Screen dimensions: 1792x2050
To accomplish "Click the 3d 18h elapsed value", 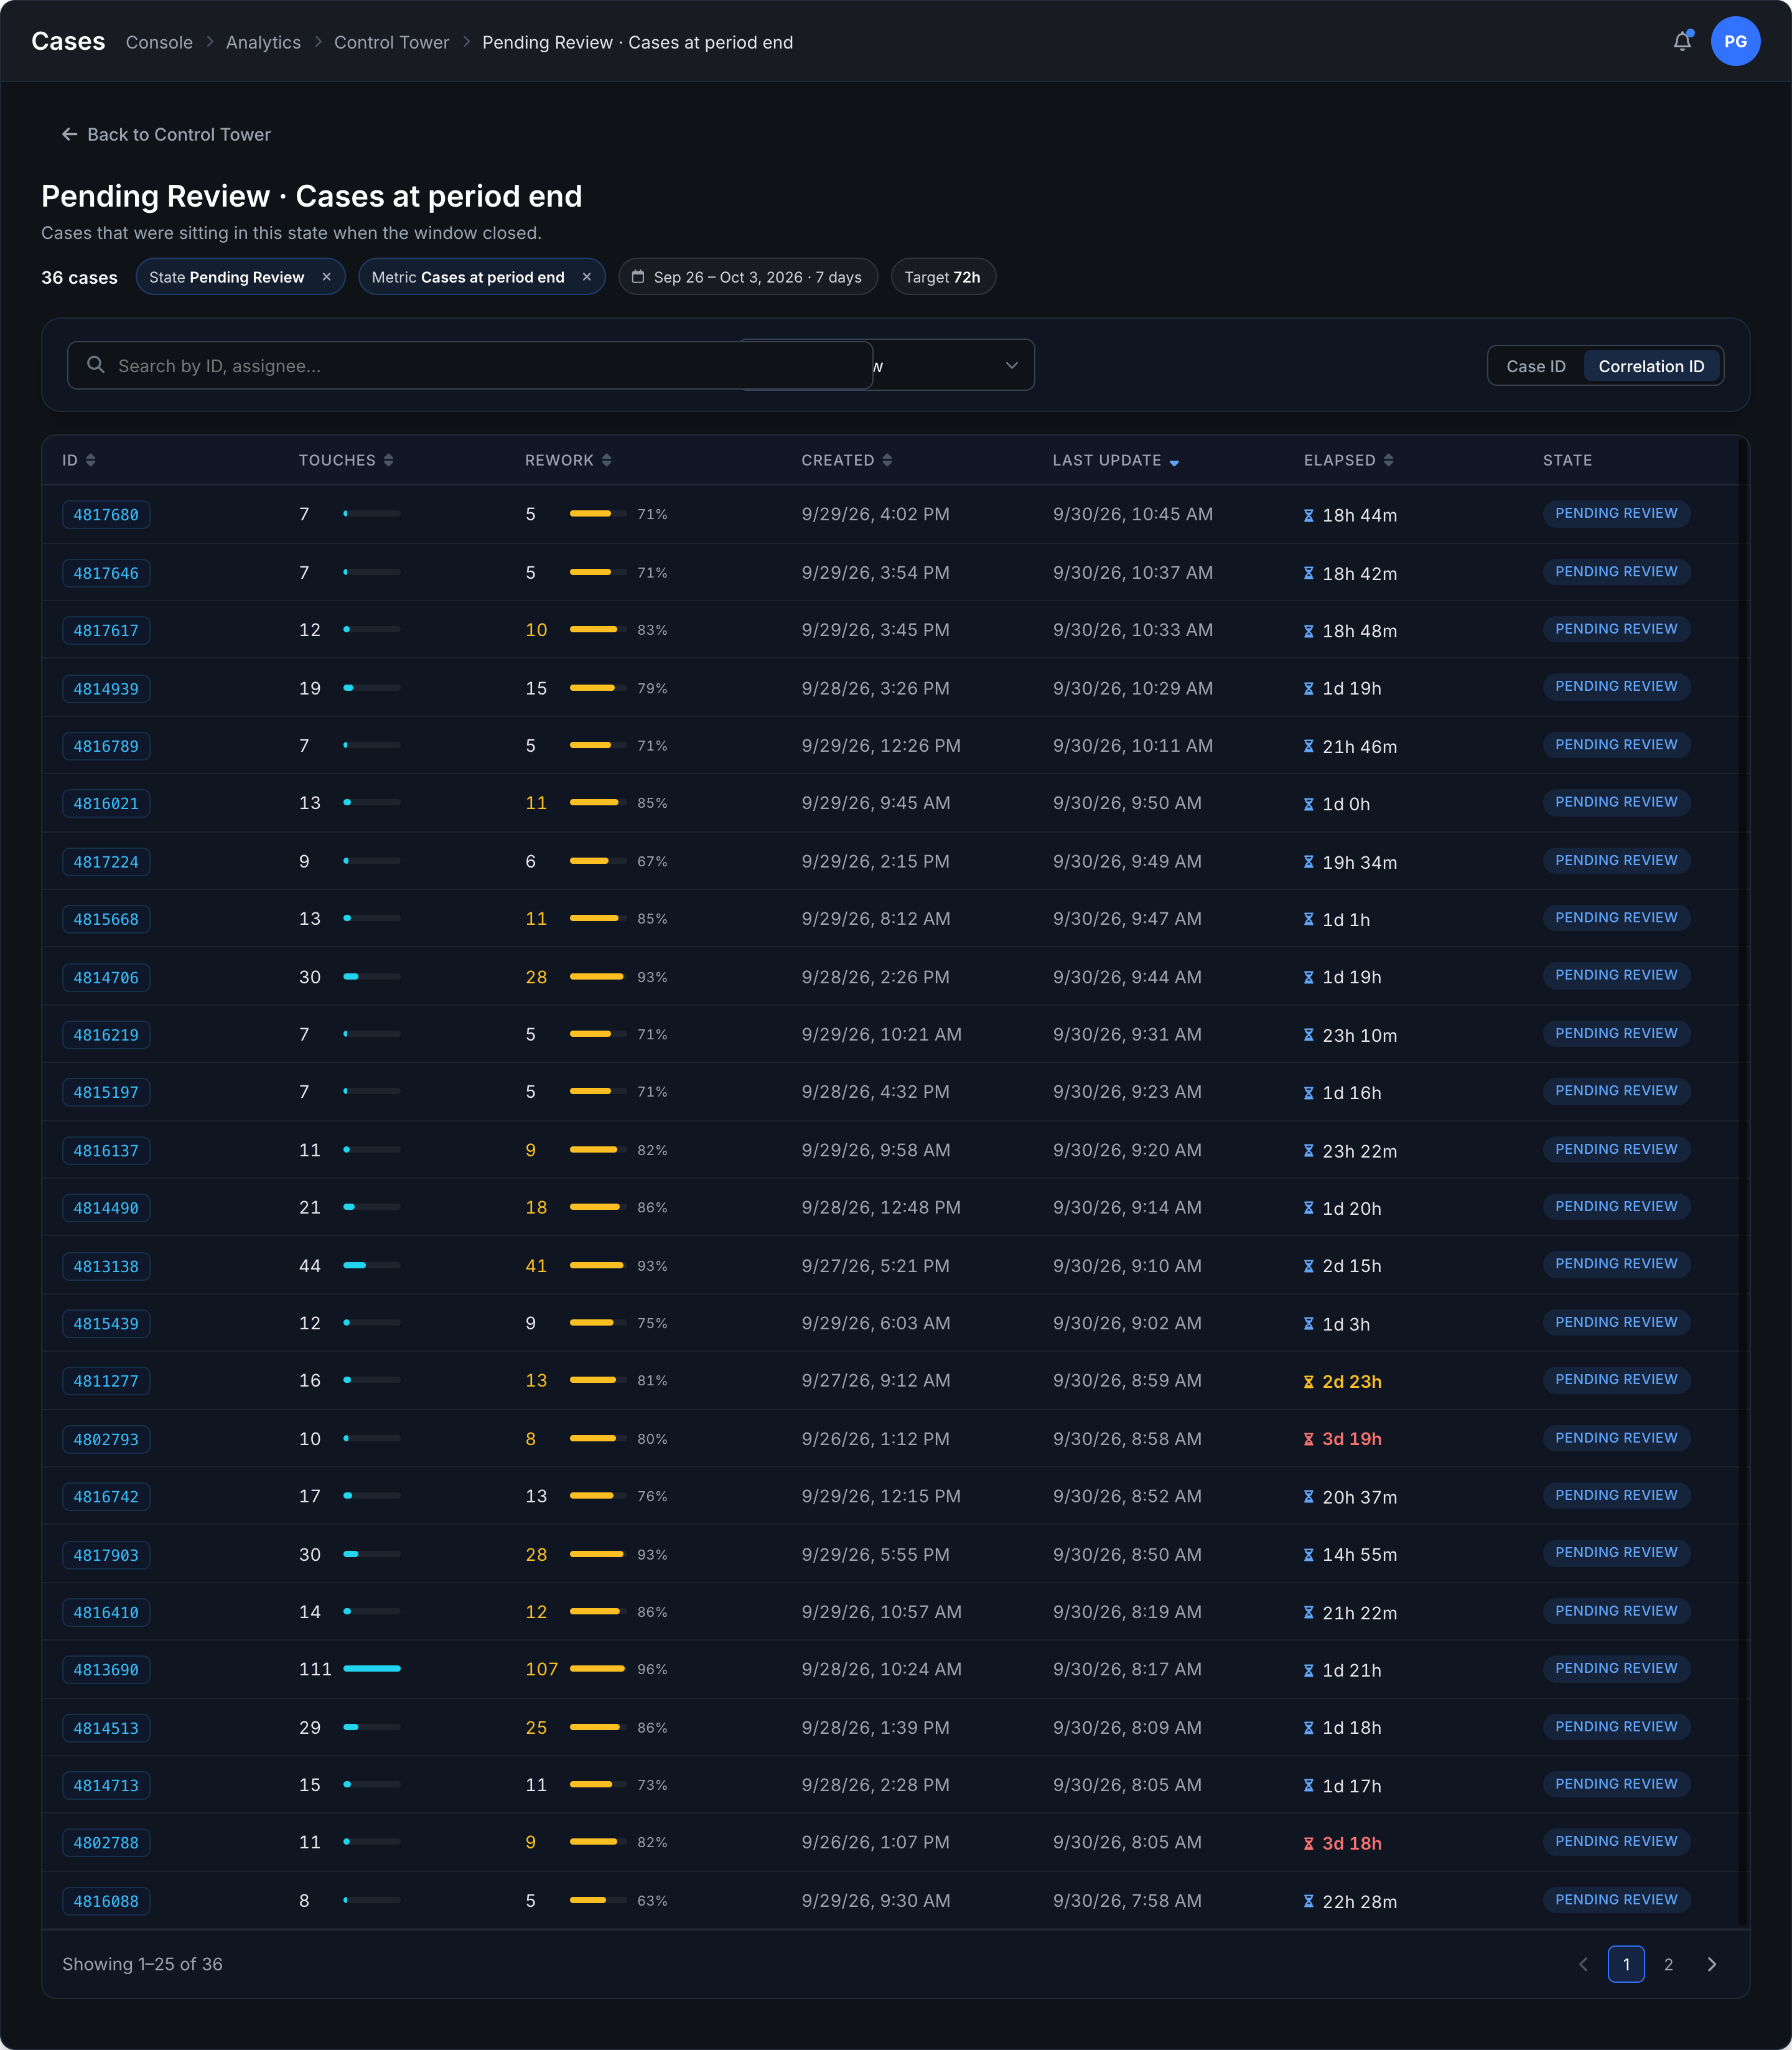I will pos(1352,1843).
